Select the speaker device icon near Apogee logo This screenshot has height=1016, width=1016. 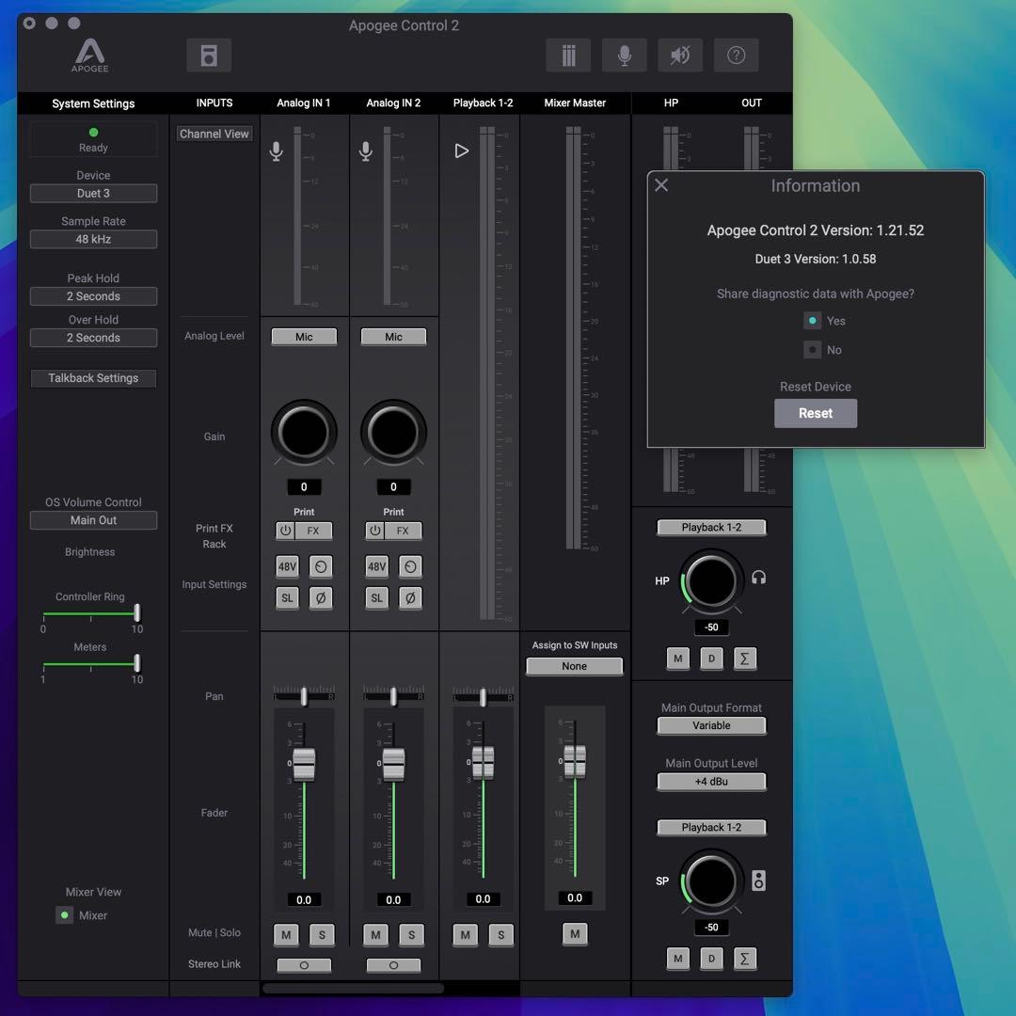coord(209,55)
